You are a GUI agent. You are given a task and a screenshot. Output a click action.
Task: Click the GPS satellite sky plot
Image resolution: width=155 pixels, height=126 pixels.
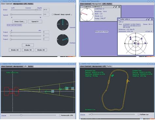click(x=135, y=44)
